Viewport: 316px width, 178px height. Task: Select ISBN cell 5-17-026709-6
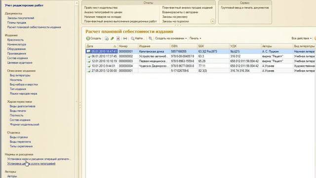[184, 71]
